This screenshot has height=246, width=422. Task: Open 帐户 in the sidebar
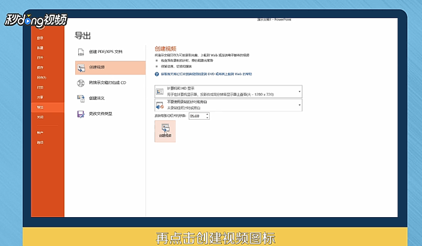(x=40, y=133)
